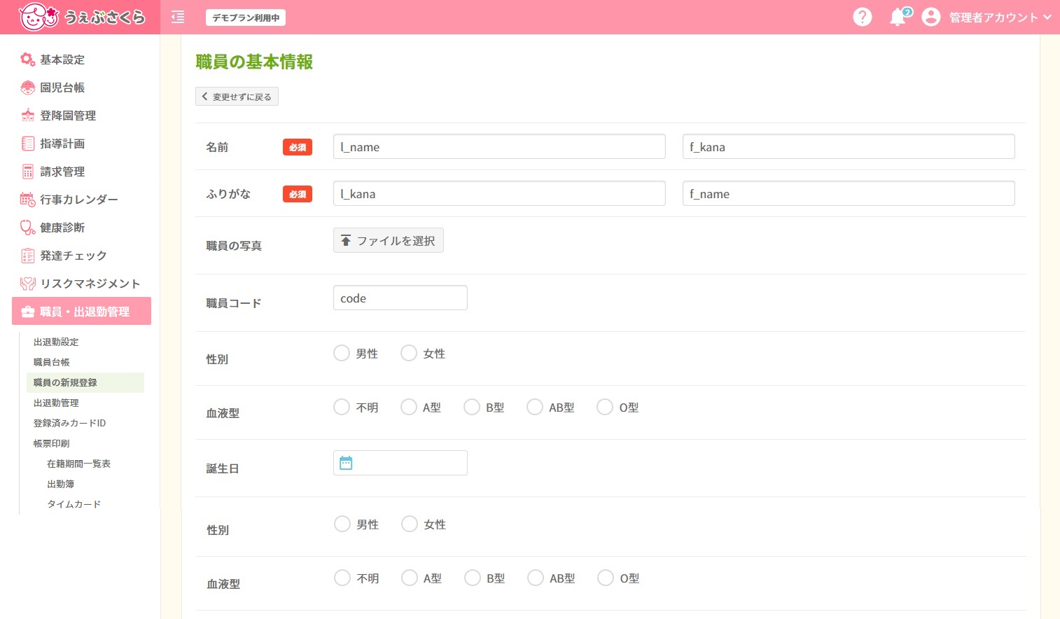Image resolution: width=1060 pixels, height=619 pixels.
Task: Open the 誕生日 date field
Action: tap(400, 463)
